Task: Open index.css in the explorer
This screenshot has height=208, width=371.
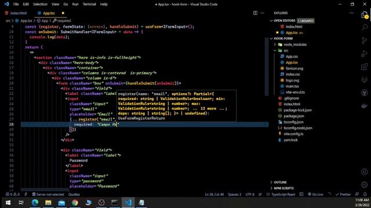Action: (x=293, y=75)
